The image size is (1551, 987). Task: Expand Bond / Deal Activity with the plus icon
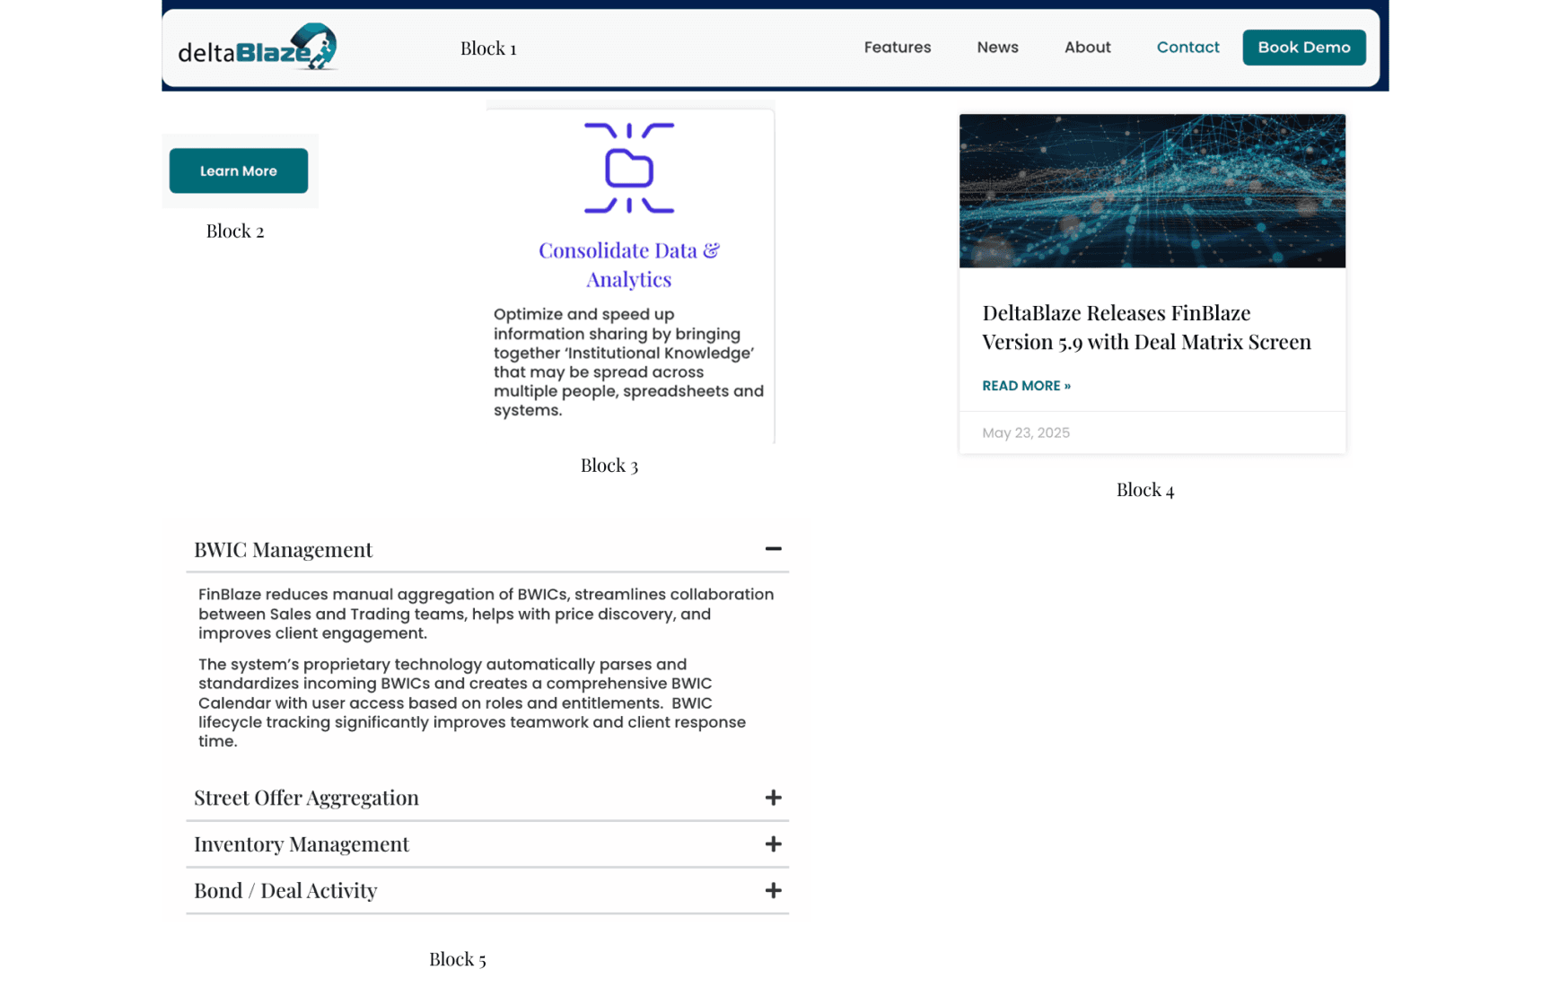pyautogui.click(x=773, y=891)
